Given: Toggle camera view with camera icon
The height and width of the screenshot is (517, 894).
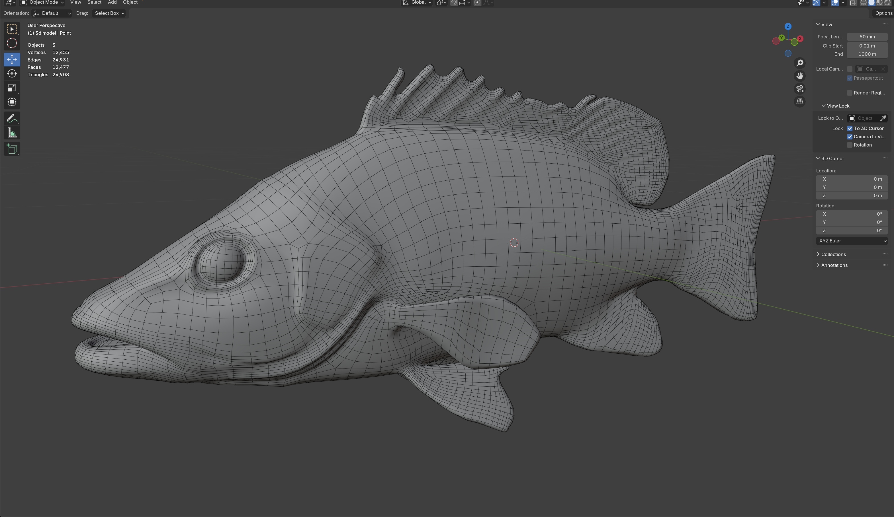Looking at the screenshot, I should [x=800, y=88].
